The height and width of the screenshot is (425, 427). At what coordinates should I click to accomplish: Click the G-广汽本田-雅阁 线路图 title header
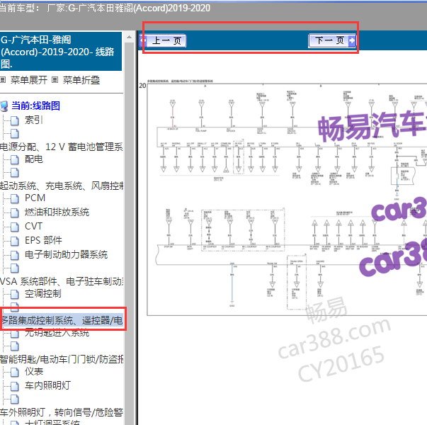point(60,52)
